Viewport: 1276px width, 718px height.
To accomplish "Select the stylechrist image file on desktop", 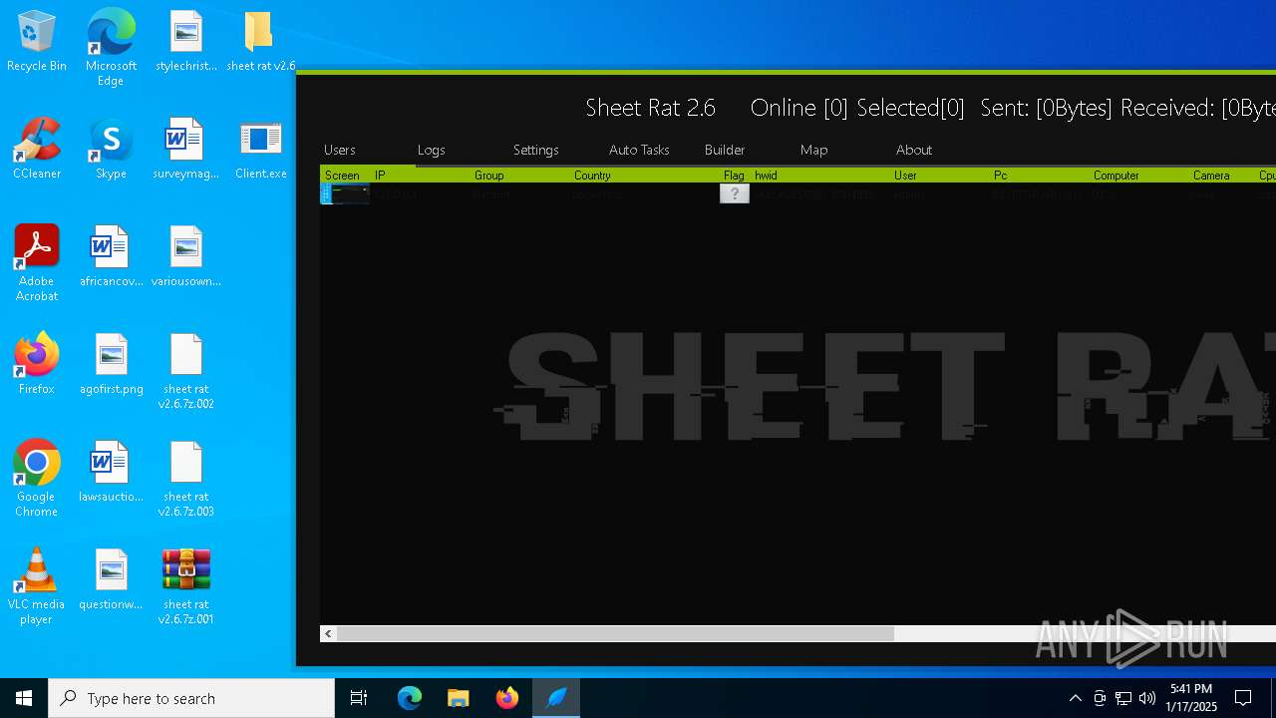I will click(186, 42).
